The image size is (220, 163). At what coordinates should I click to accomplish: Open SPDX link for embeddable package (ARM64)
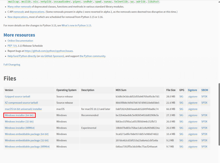point(204,146)
